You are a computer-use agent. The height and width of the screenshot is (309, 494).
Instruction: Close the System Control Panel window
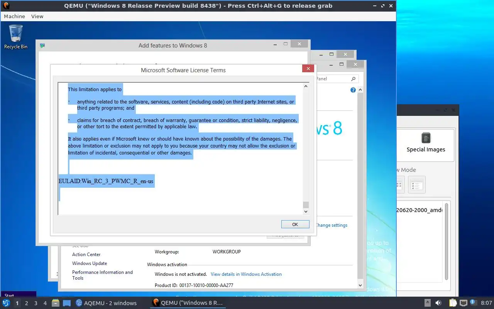pos(355,64)
